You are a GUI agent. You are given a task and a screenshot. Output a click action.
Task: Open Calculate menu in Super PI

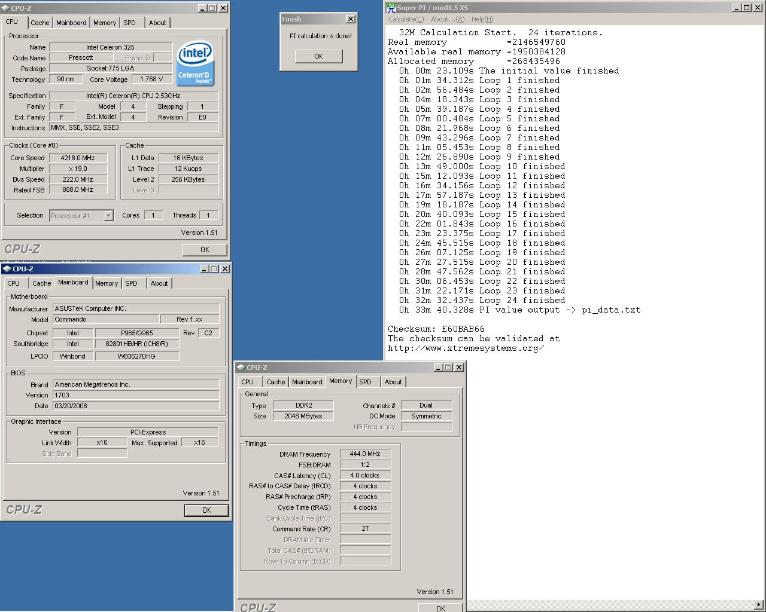(406, 19)
